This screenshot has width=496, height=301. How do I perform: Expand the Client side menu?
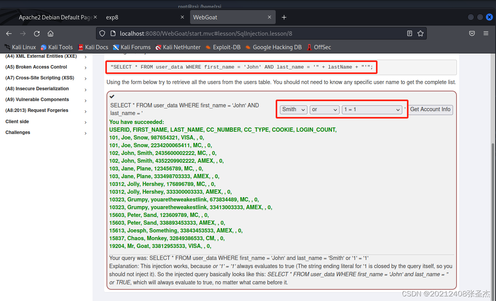click(46, 122)
